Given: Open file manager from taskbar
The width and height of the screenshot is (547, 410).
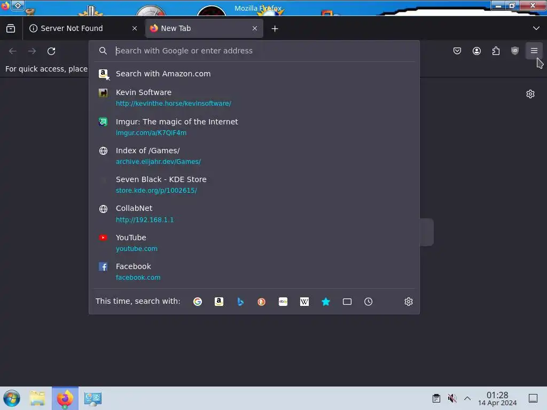Looking at the screenshot, I should [37, 398].
